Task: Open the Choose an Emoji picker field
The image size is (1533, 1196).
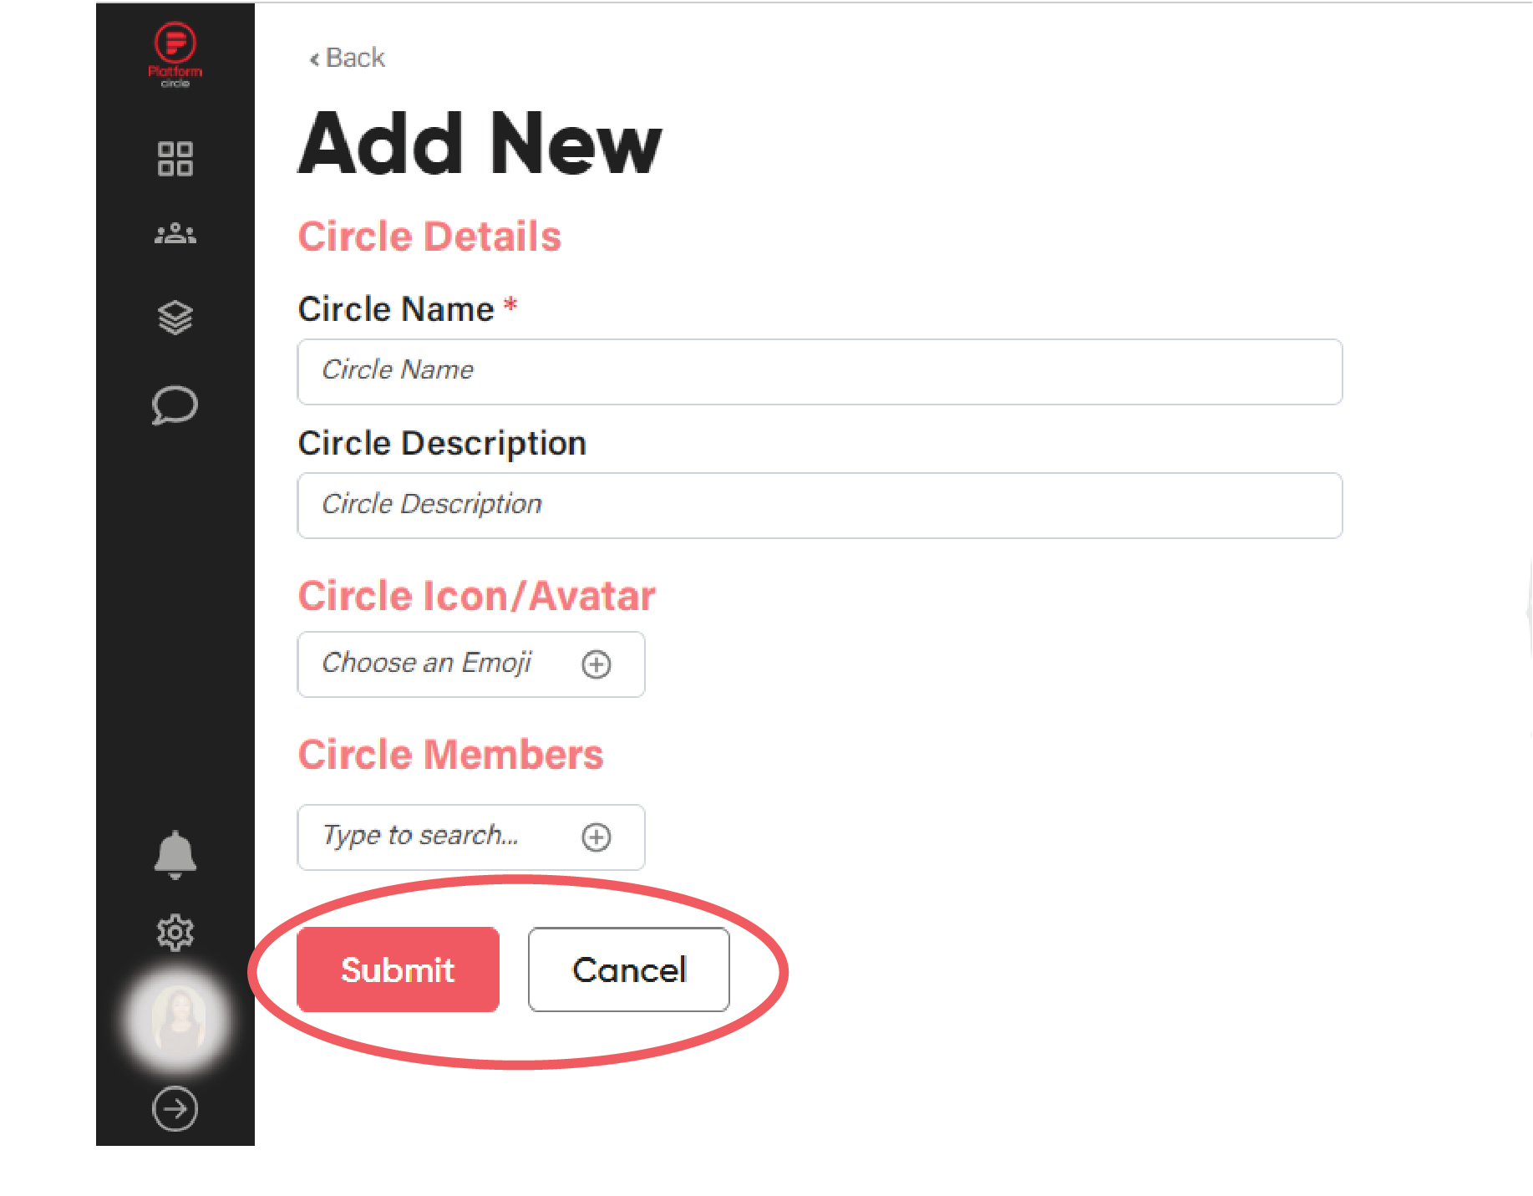Action: point(471,664)
